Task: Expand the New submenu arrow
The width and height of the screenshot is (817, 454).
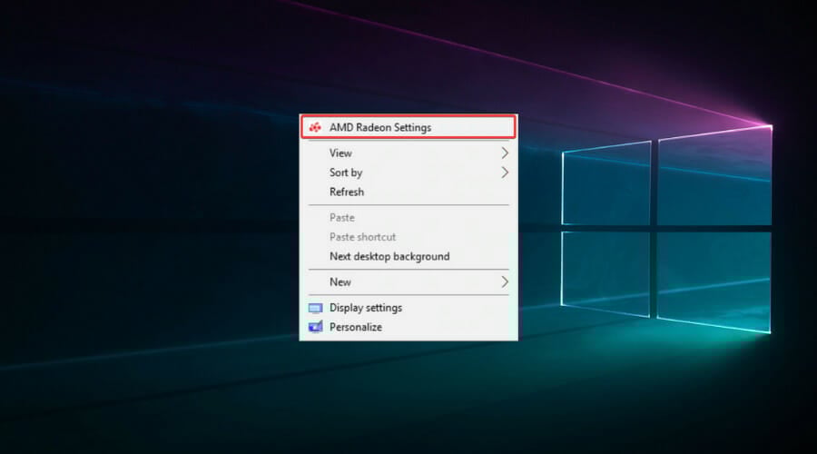Action: pyautogui.click(x=505, y=282)
